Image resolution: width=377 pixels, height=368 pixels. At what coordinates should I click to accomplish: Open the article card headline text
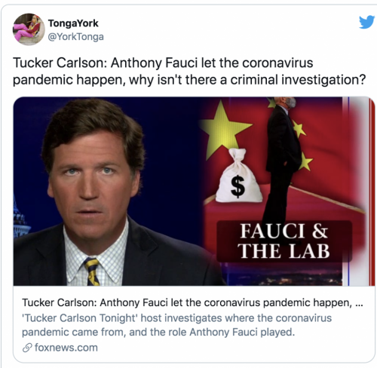192,302
